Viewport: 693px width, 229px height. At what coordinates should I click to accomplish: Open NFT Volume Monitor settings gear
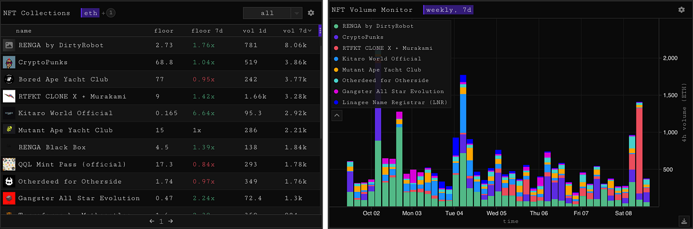[x=682, y=10]
